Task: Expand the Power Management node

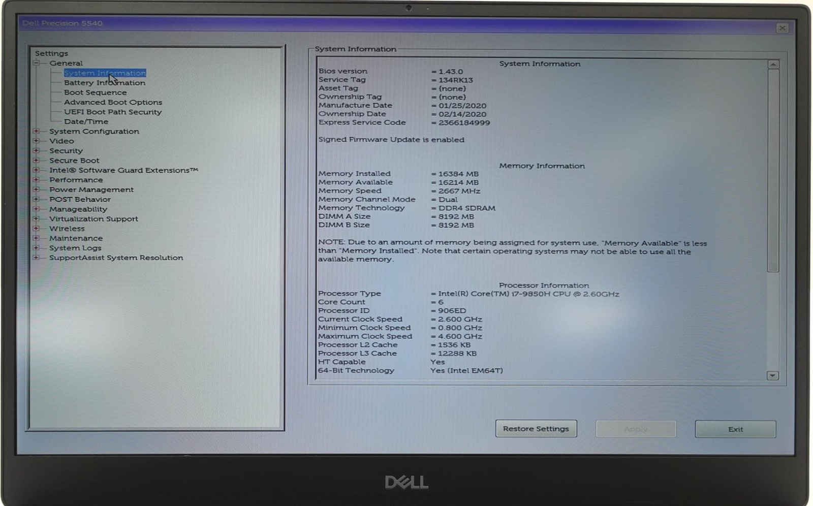Action: pyautogui.click(x=36, y=189)
